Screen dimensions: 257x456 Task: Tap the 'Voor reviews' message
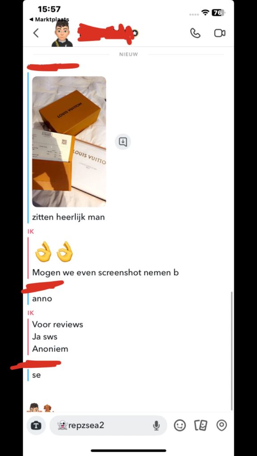pyautogui.click(x=58, y=324)
